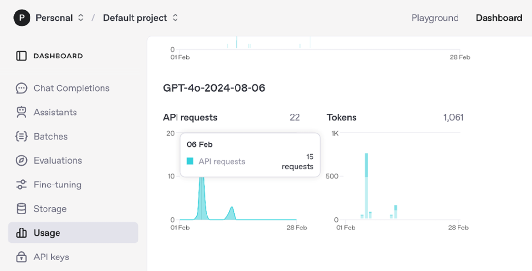Expand the Personal organization switcher
Viewport: 532px width, 271px height.
tap(81, 18)
